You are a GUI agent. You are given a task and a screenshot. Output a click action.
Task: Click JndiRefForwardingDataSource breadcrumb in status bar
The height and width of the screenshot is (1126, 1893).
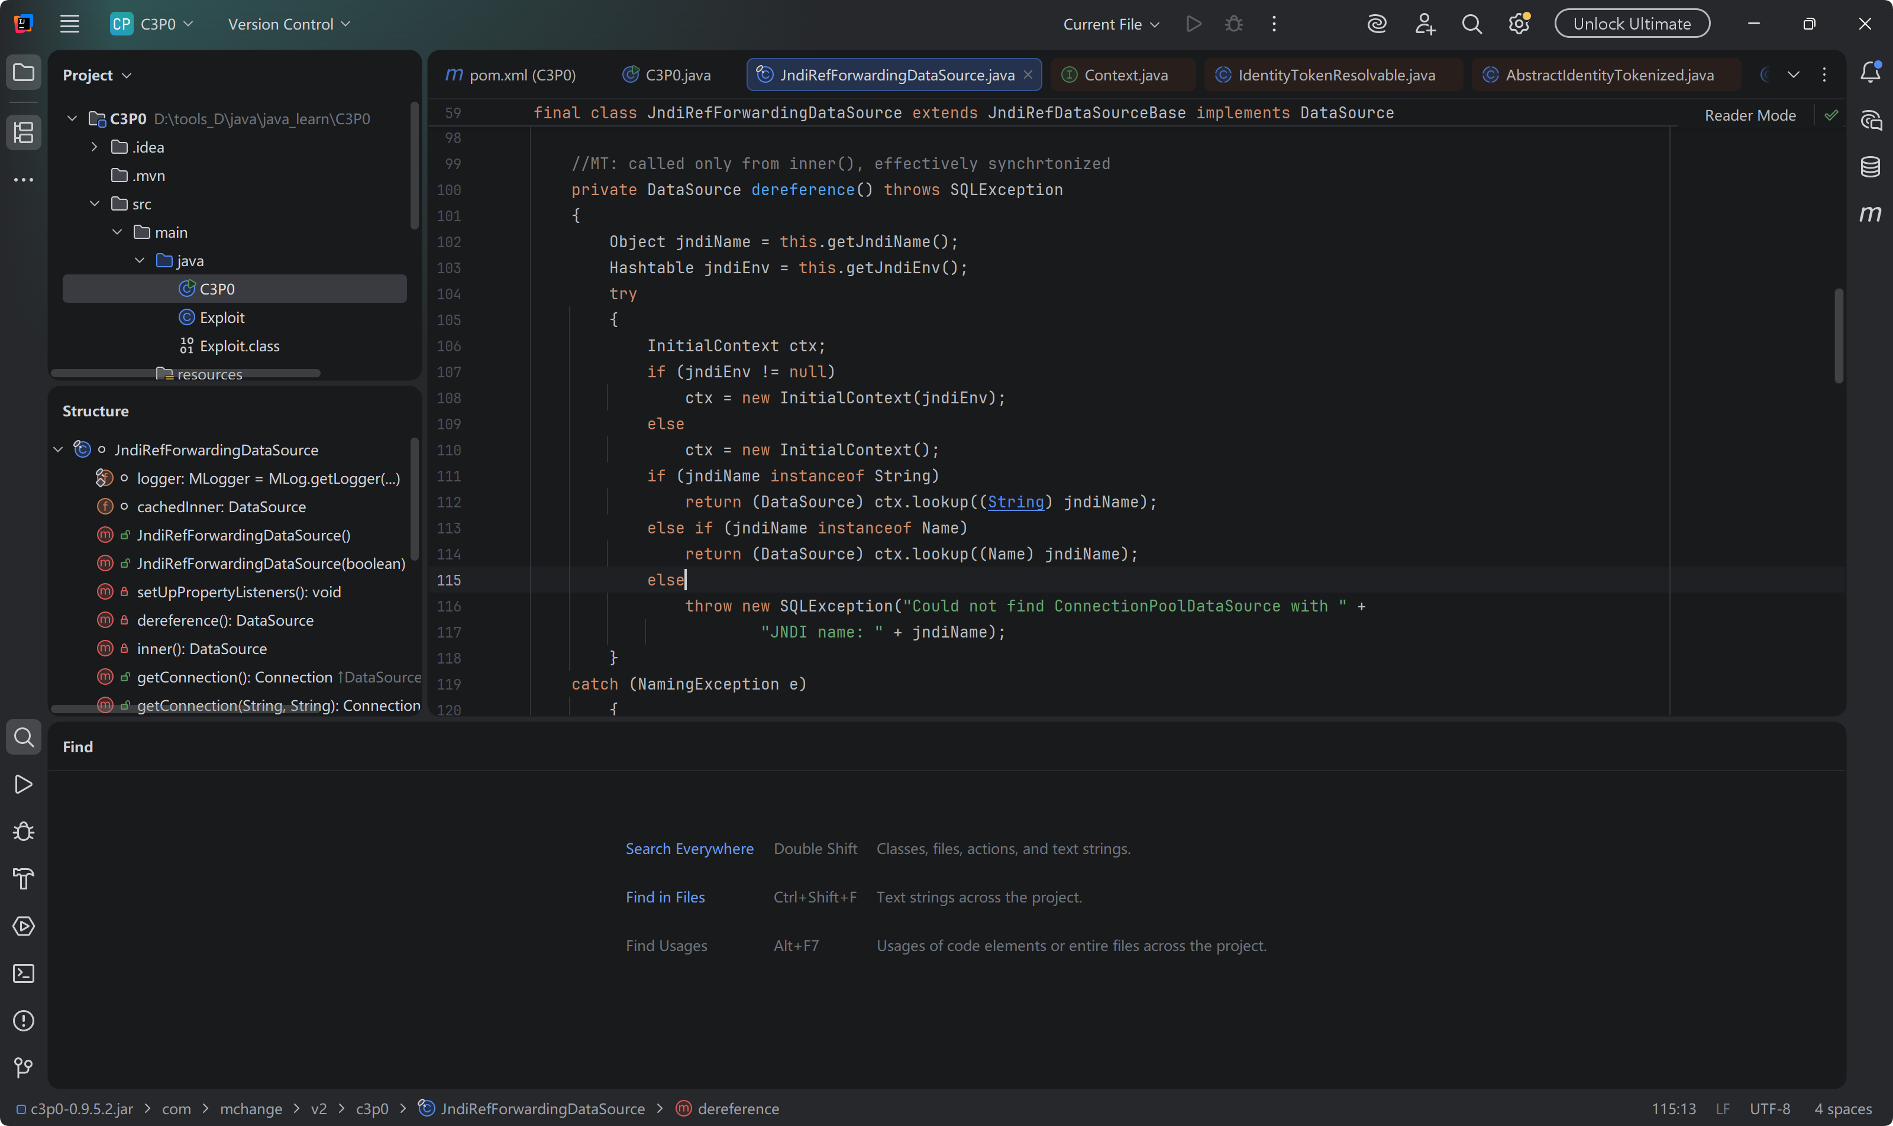tap(532, 1108)
